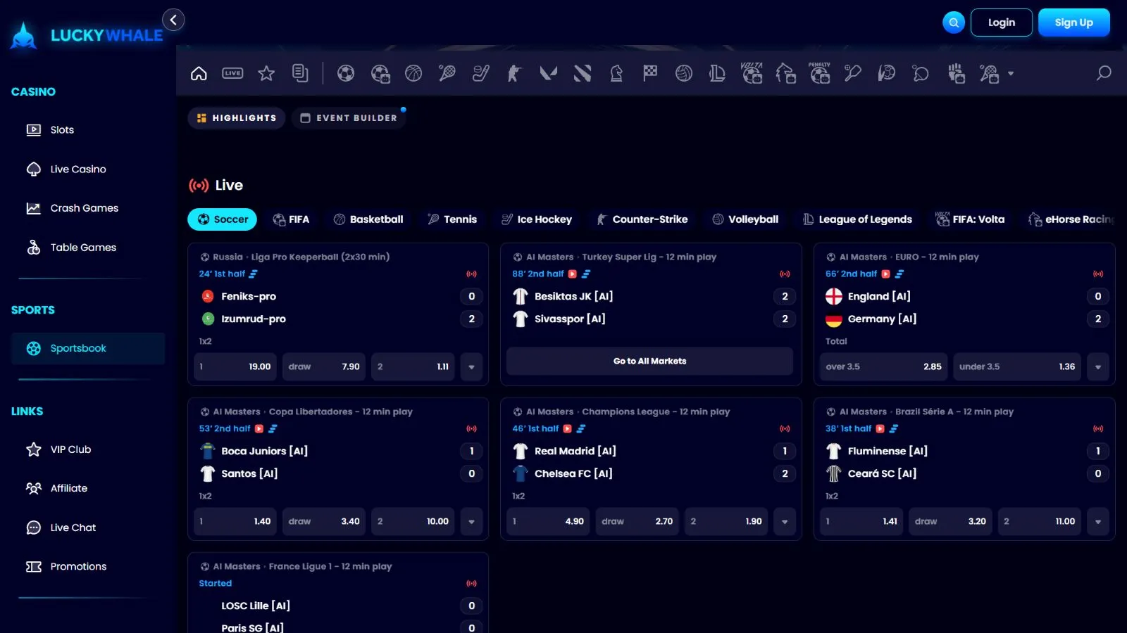Open favorites star icon in toolbar
This screenshot has width=1127, height=633.
pyautogui.click(x=266, y=73)
